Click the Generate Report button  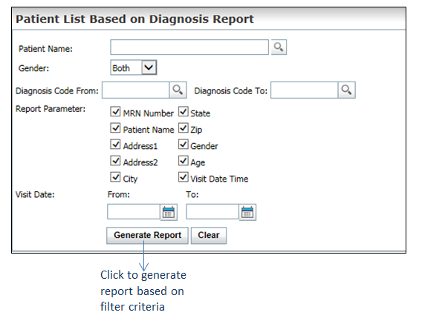147,235
